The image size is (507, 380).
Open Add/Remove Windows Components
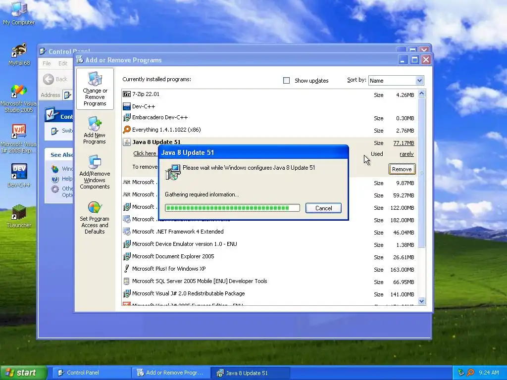pyautogui.click(x=95, y=172)
